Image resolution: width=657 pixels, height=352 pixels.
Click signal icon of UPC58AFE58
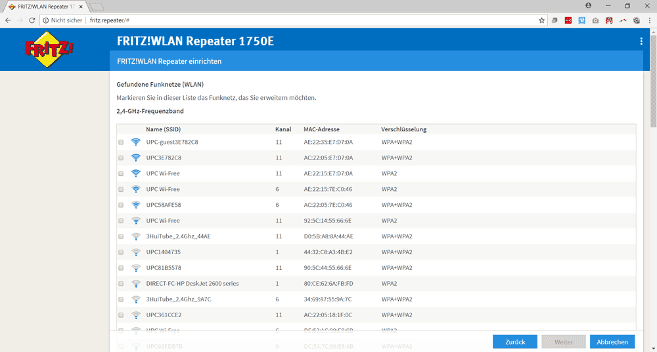(135, 205)
